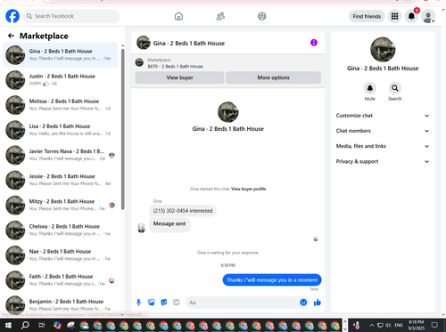The width and height of the screenshot is (446, 332).
Task: Search in conversation magnifier icon
Action: (x=395, y=88)
